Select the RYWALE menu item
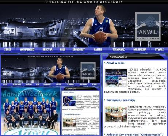The width and height of the screenshot is (168, 136). click(x=159, y=49)
